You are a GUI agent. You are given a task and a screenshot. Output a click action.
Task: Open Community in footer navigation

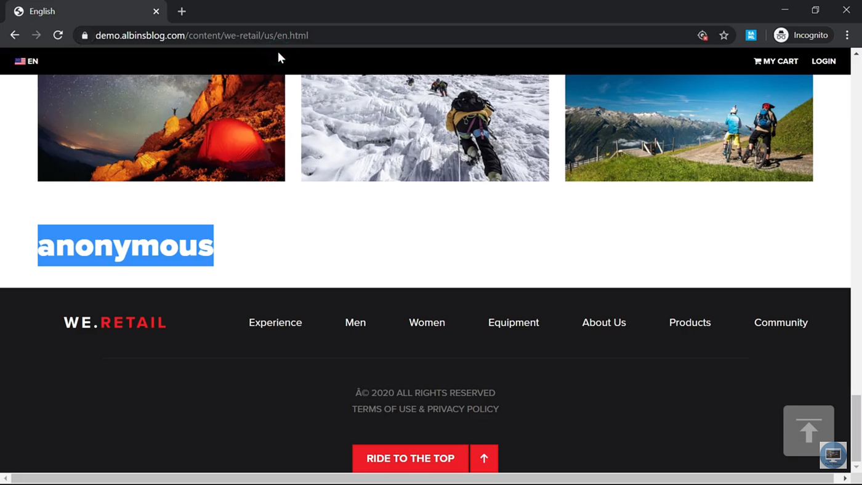(781, 323)
